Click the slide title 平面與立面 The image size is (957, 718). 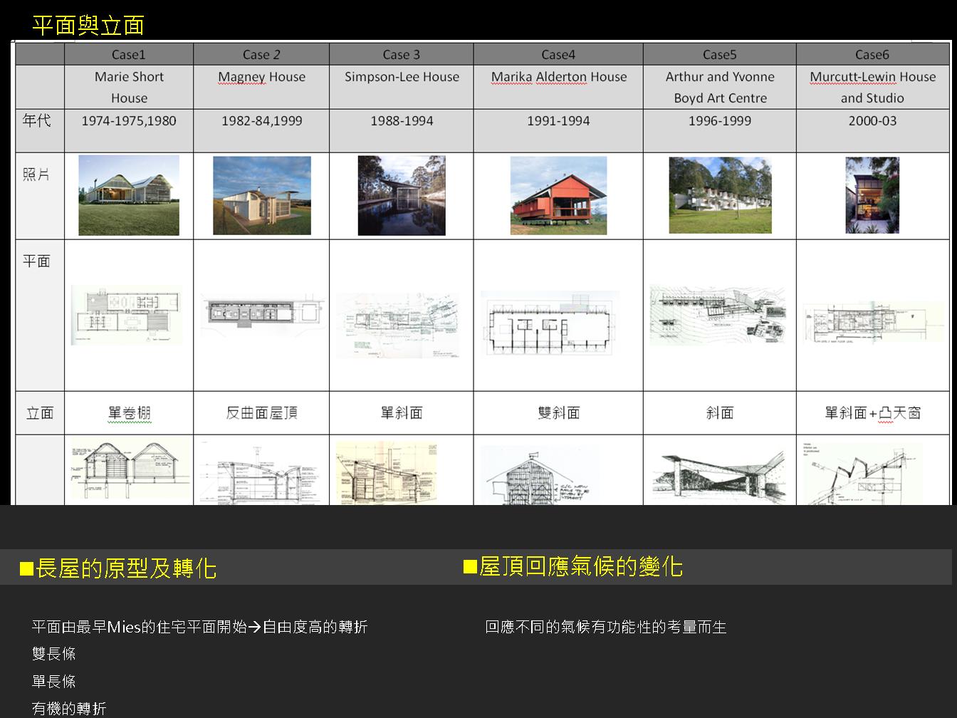click(x=88, y=26)
